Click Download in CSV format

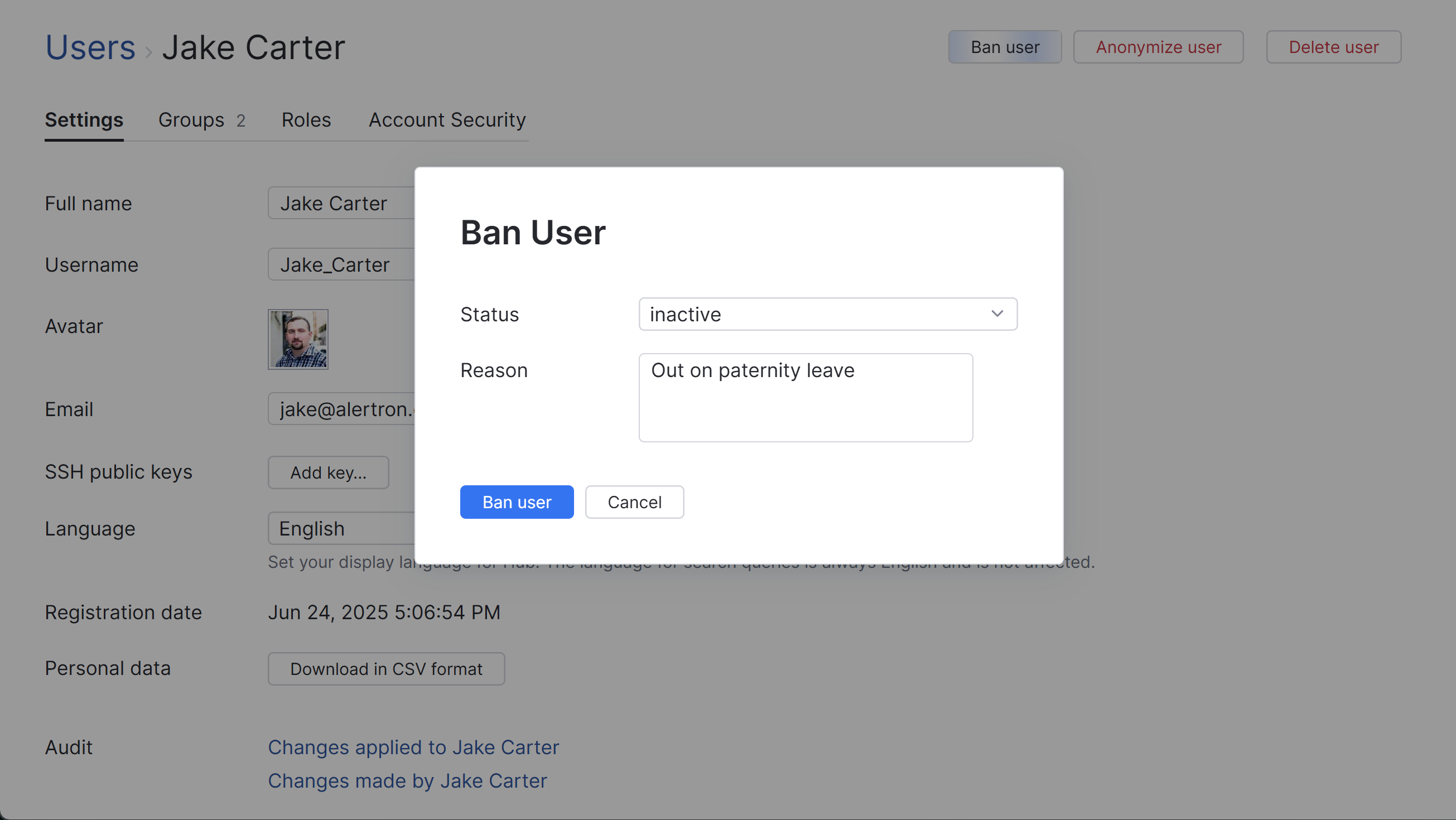coord(386,668)
